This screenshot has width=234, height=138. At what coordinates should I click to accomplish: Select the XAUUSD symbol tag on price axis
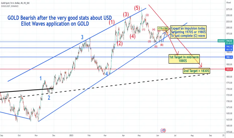pos(221,41)
